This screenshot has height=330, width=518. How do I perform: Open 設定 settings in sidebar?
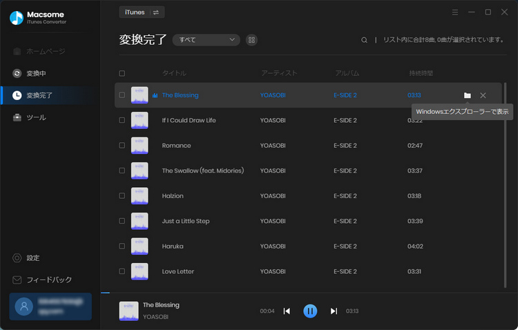[x=26, y=258]
